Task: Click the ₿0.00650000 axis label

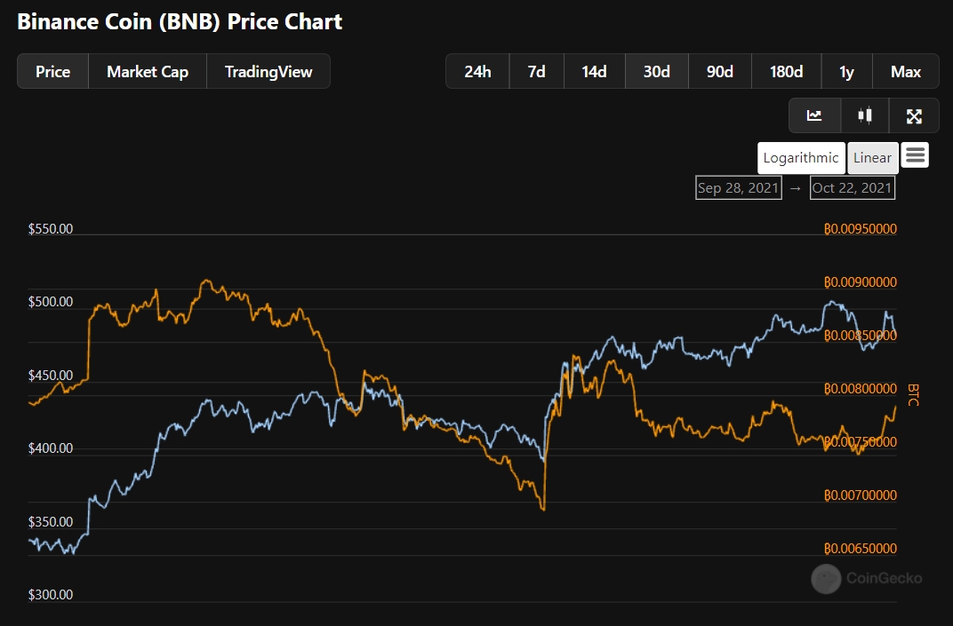Action: tap(860, 548)
